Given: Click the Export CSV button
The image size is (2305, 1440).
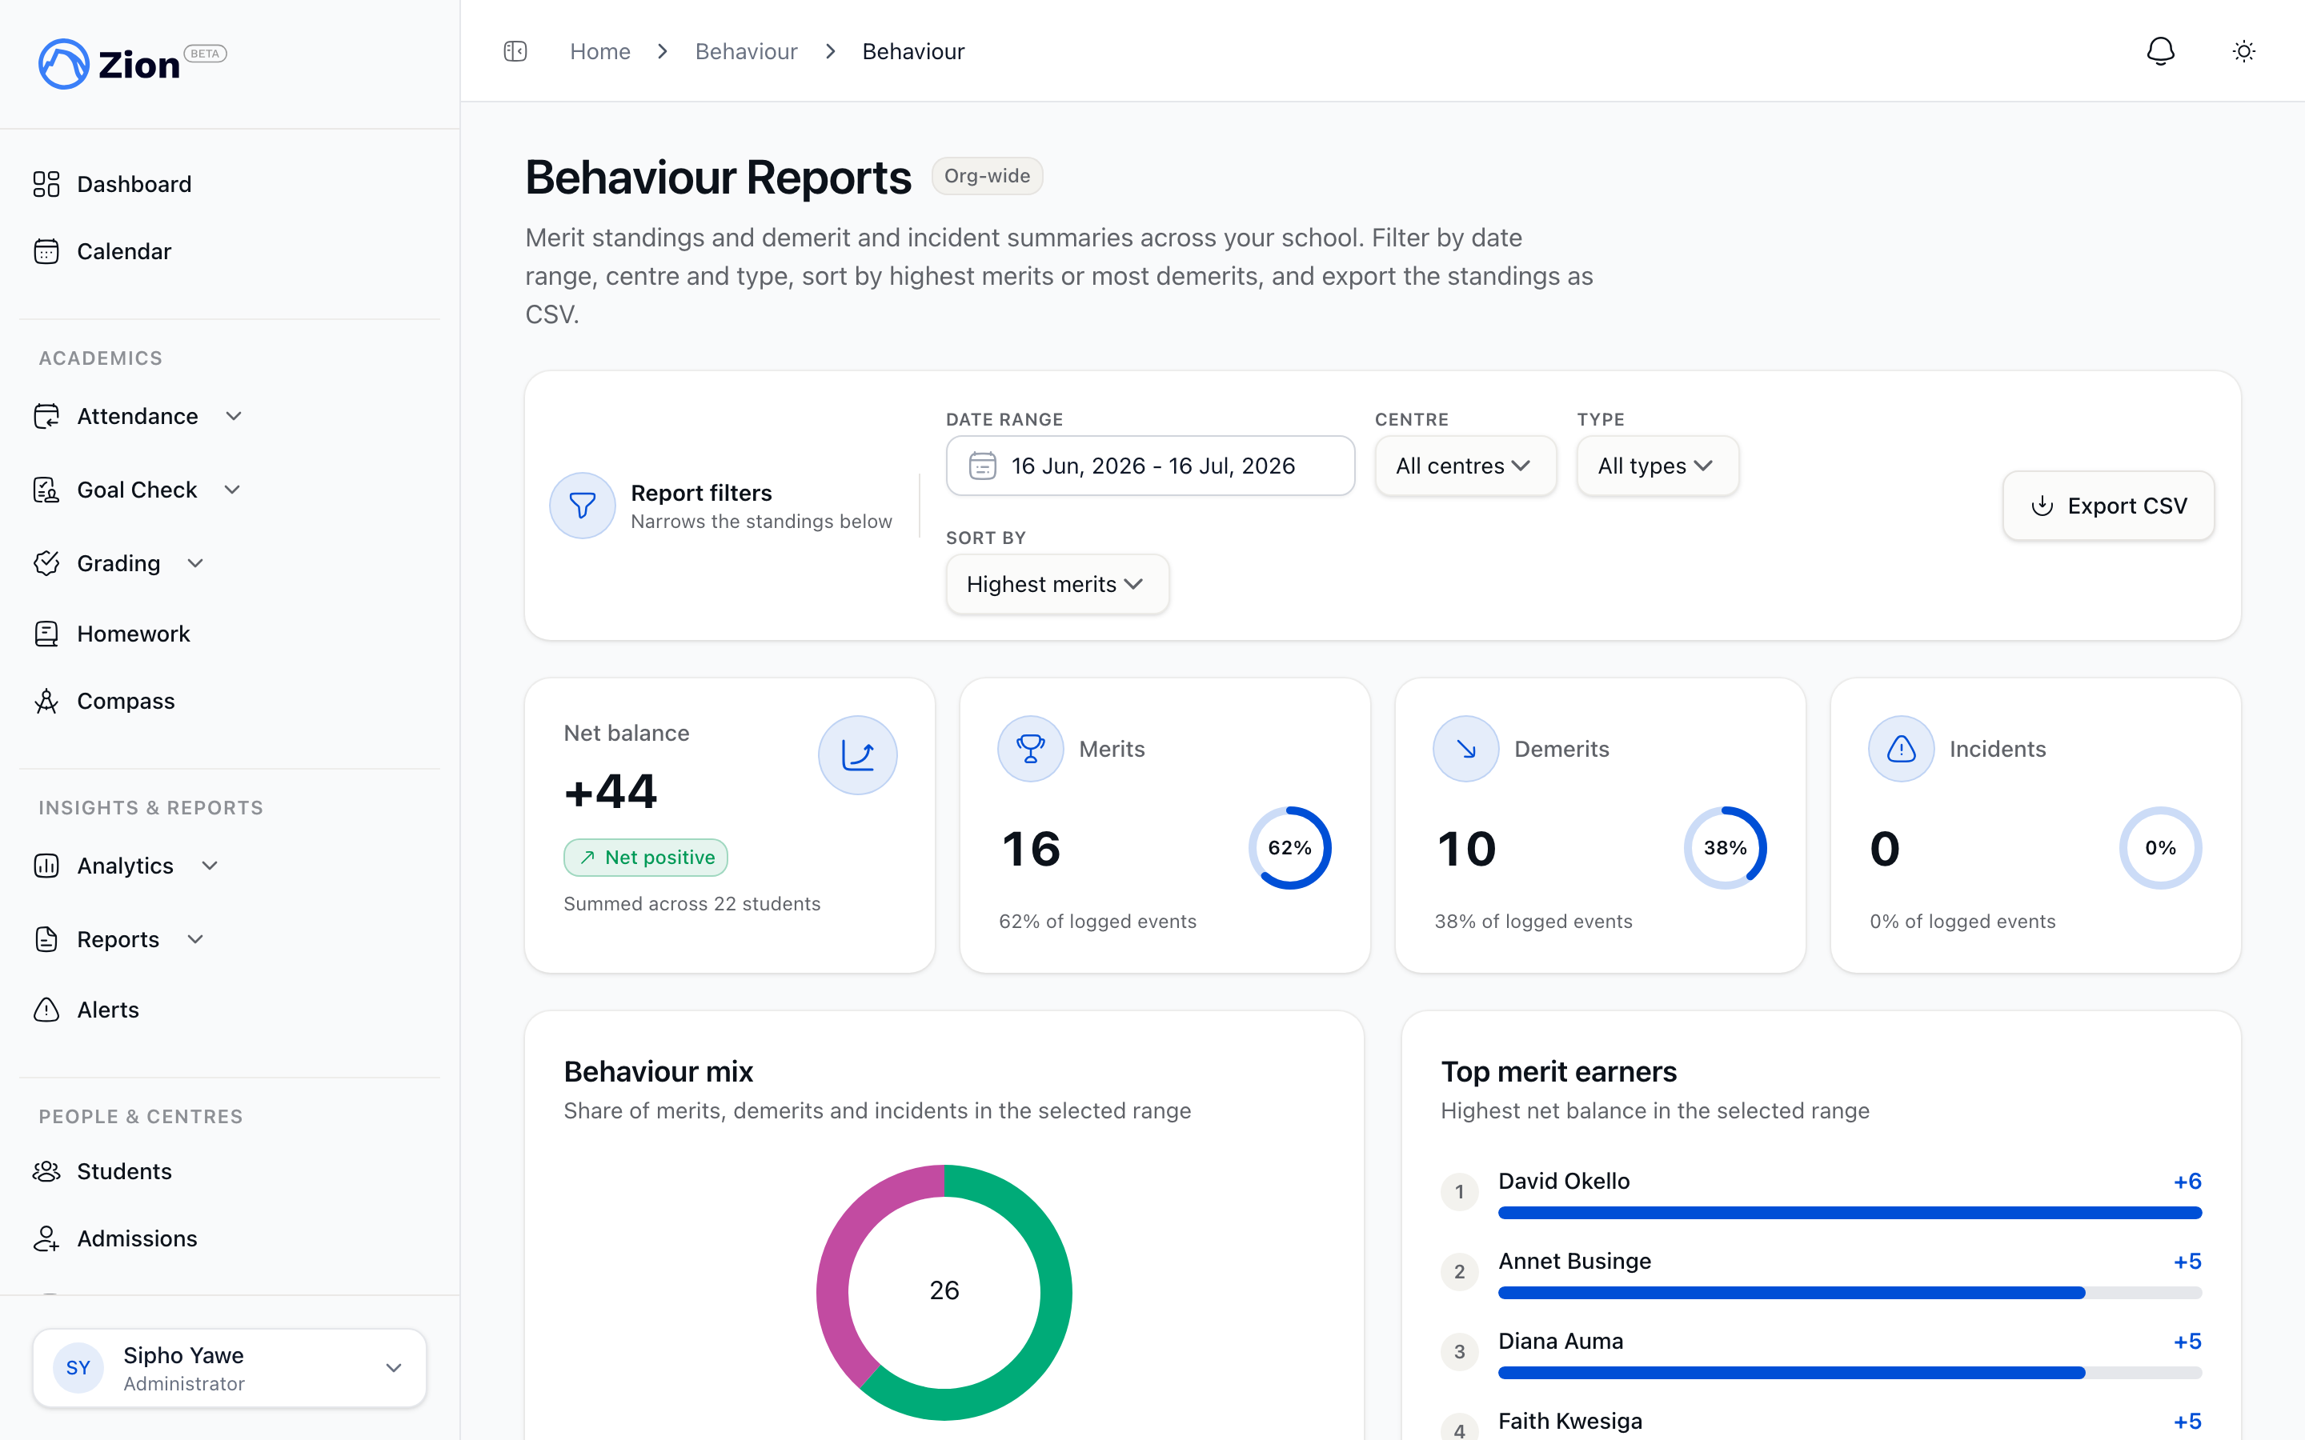Looking at the screenshot, I should pyautogui.click(x=2108, y=506).
